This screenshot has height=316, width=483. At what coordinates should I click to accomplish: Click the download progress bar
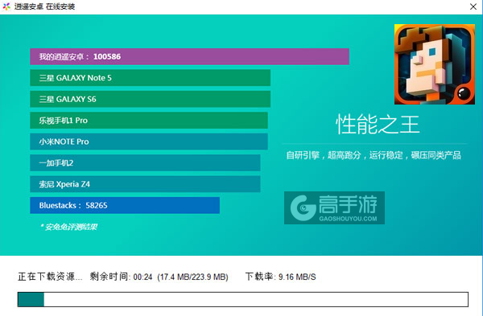(243, 299)
